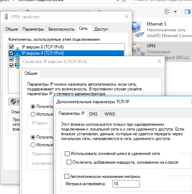Screen dimensions: 192x194
Task: Click the refresh button in address bar
Action: pos(124,1)
